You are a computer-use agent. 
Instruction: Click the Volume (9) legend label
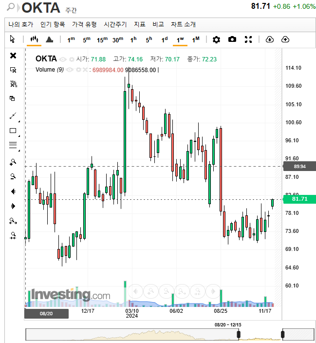(50, 70)
